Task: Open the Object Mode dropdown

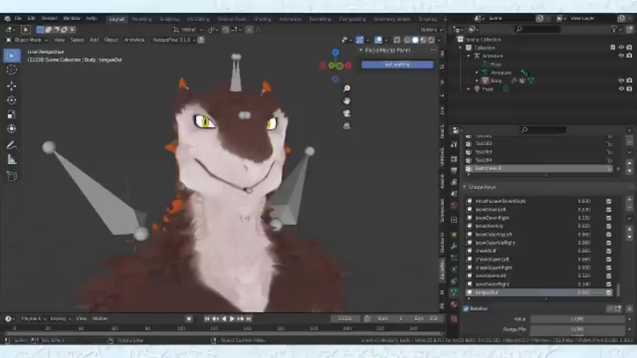Action: coord(28,40)
